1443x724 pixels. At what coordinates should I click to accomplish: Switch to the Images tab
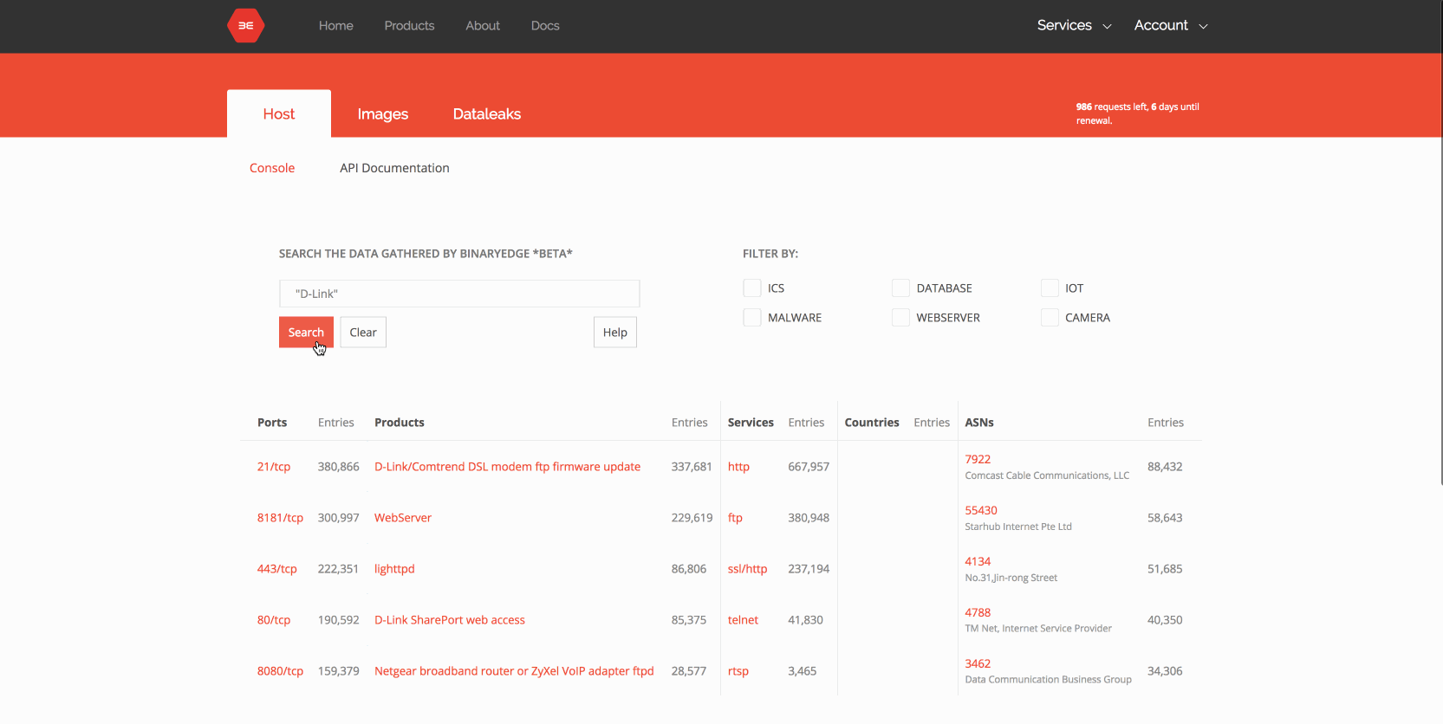click(382, 113)
